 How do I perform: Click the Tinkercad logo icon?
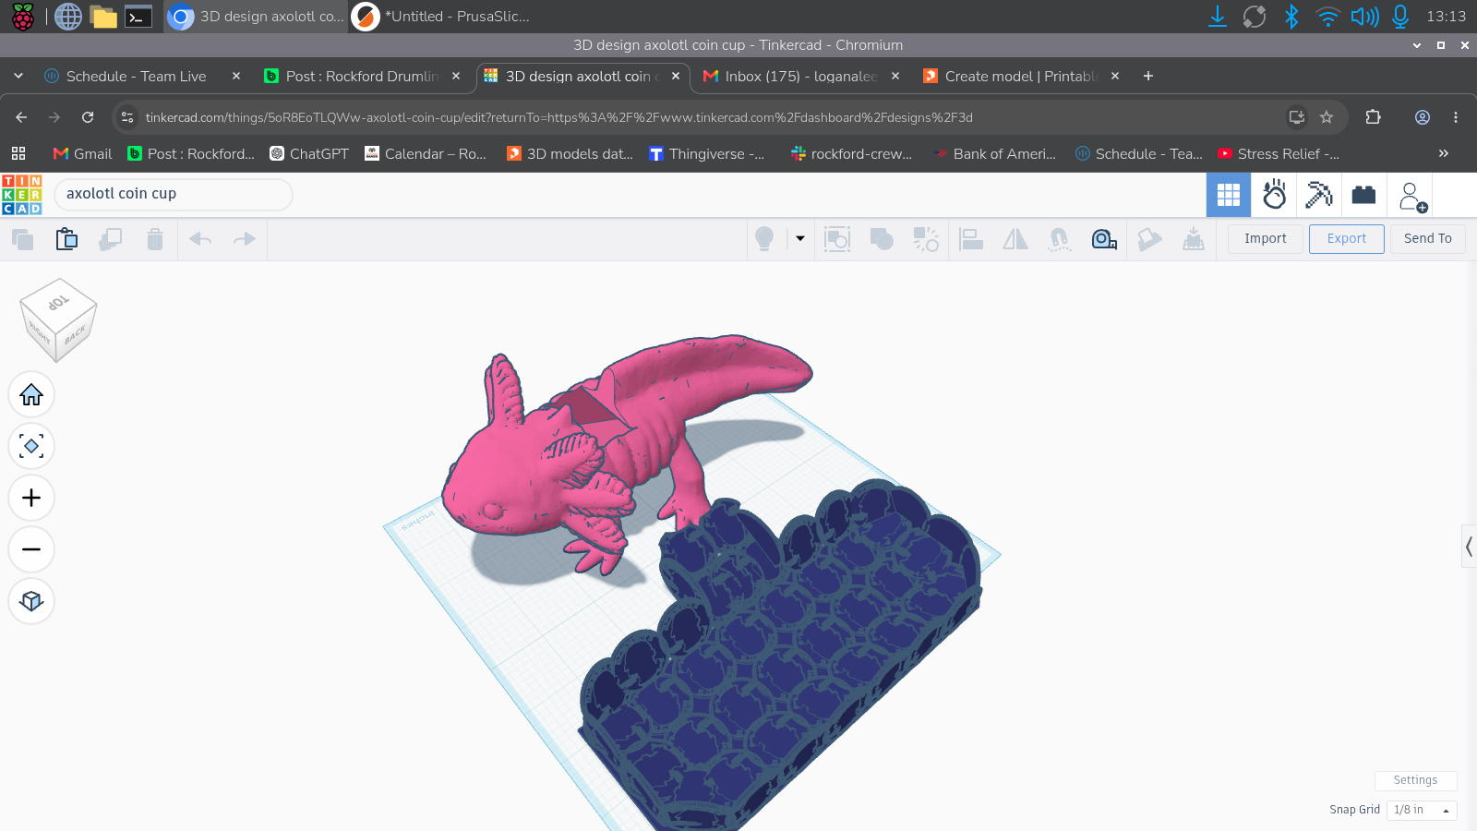point(22,195)
